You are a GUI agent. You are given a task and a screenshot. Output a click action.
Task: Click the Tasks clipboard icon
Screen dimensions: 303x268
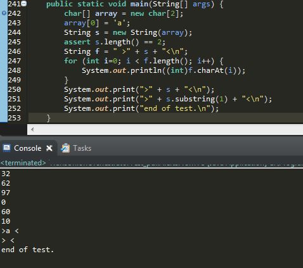click(x=65, y=148)
